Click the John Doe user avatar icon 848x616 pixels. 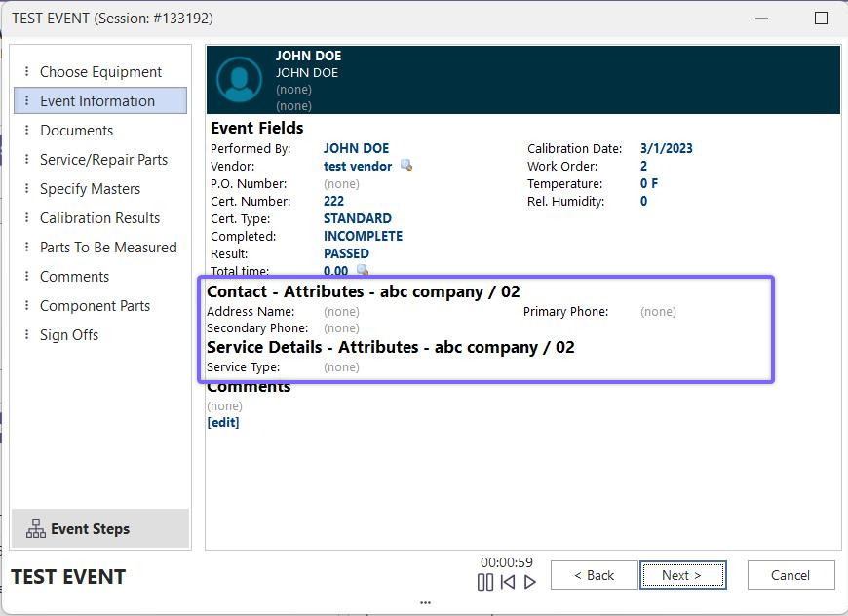(239, 80)
